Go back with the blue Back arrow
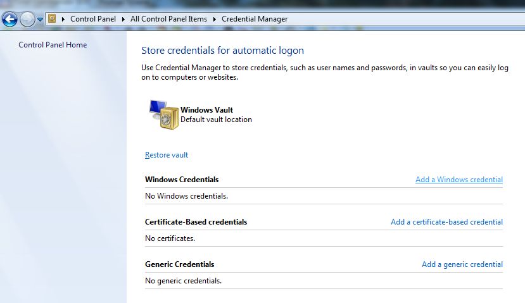Image resolution: width=525 pixels, height=303 pixels. click(x=9, y=19)
